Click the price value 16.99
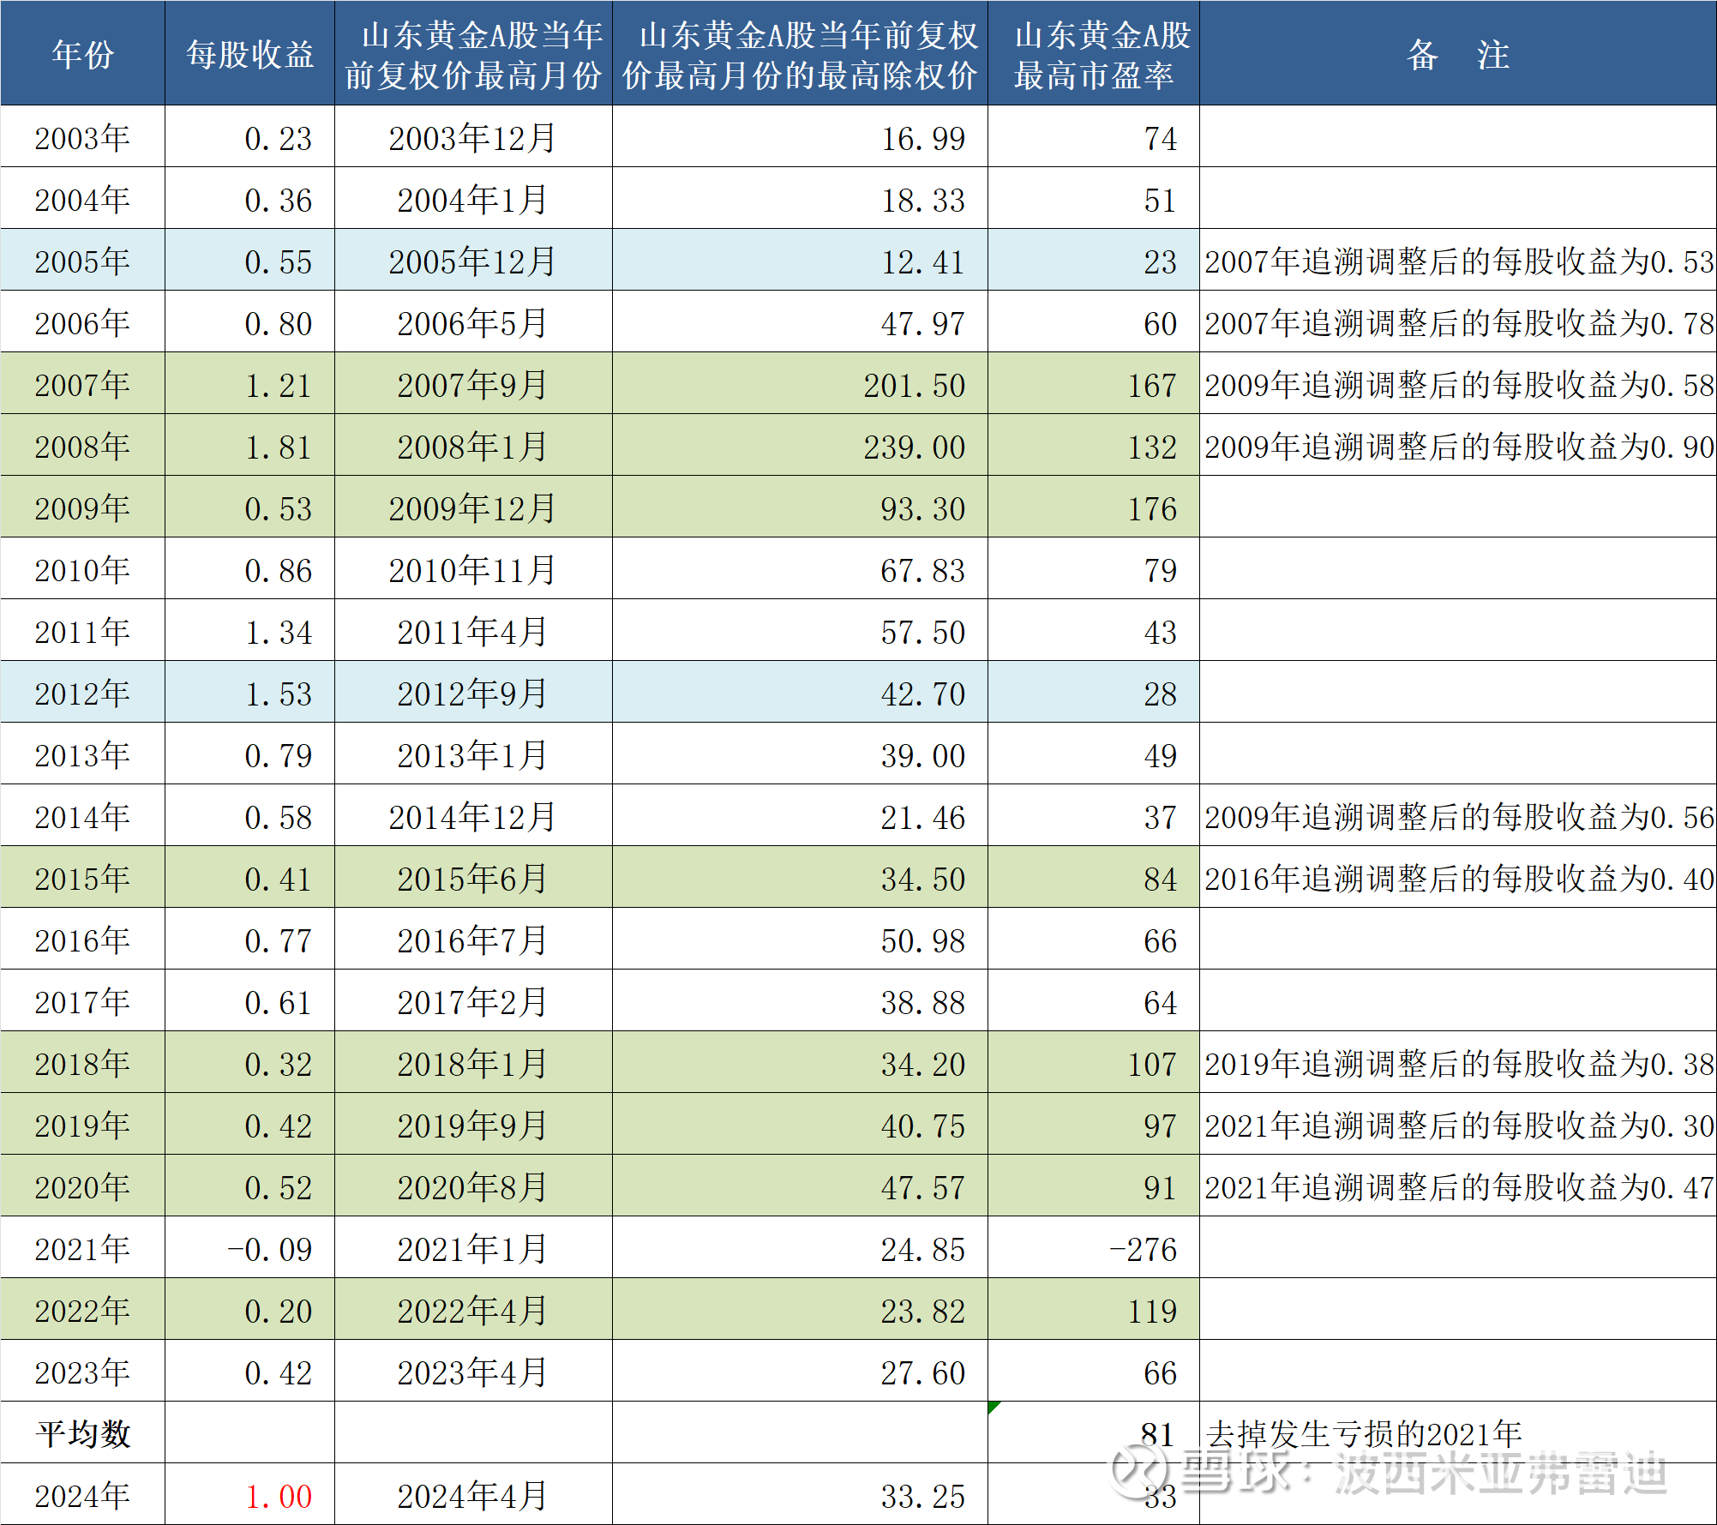The width and height of the screenshot is (1717, 1525). 923,139
